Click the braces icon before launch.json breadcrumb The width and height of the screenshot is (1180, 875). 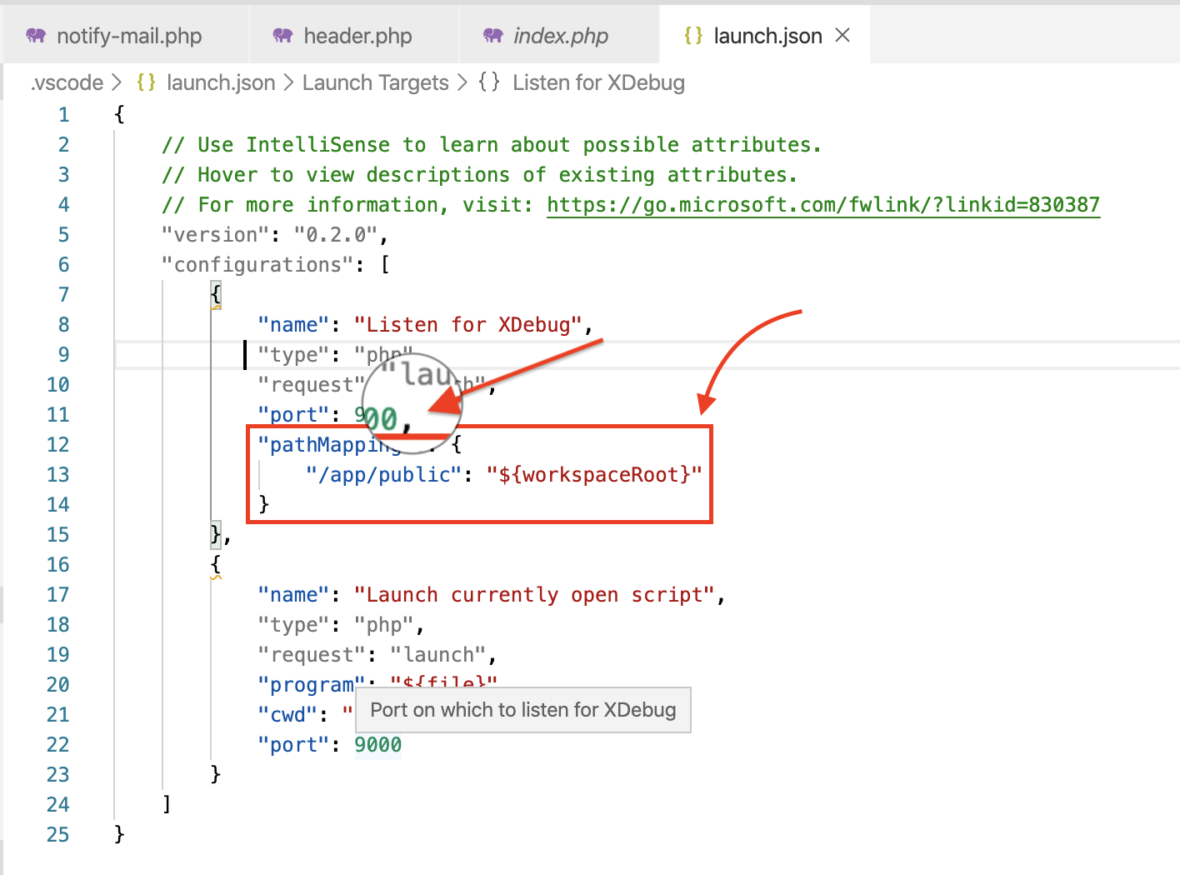[147, 82]
